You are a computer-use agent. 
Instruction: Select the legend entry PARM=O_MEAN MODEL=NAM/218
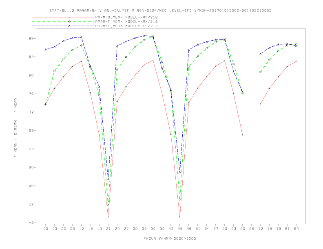coord(126,17)
